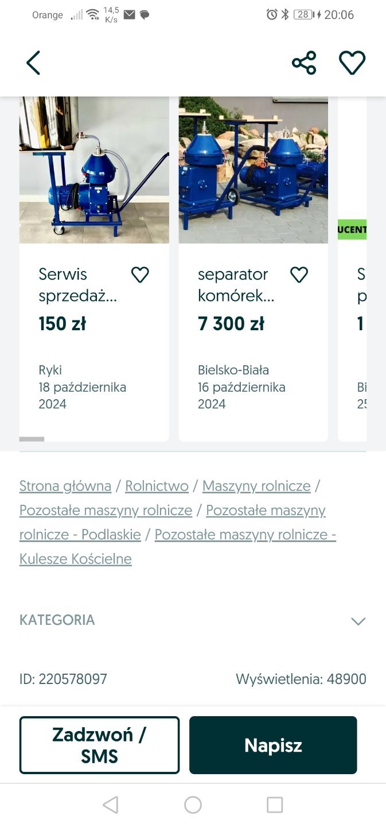The image size is (386, 827).
Task: Open the Strona główna breadcrumb link
Action: click(65, 486)
